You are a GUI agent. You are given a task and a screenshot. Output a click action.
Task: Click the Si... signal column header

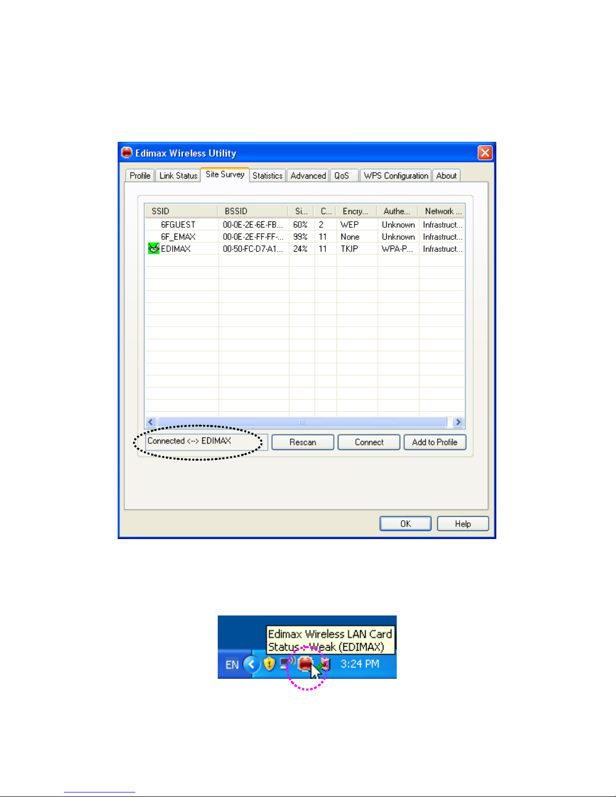[301, 211]
